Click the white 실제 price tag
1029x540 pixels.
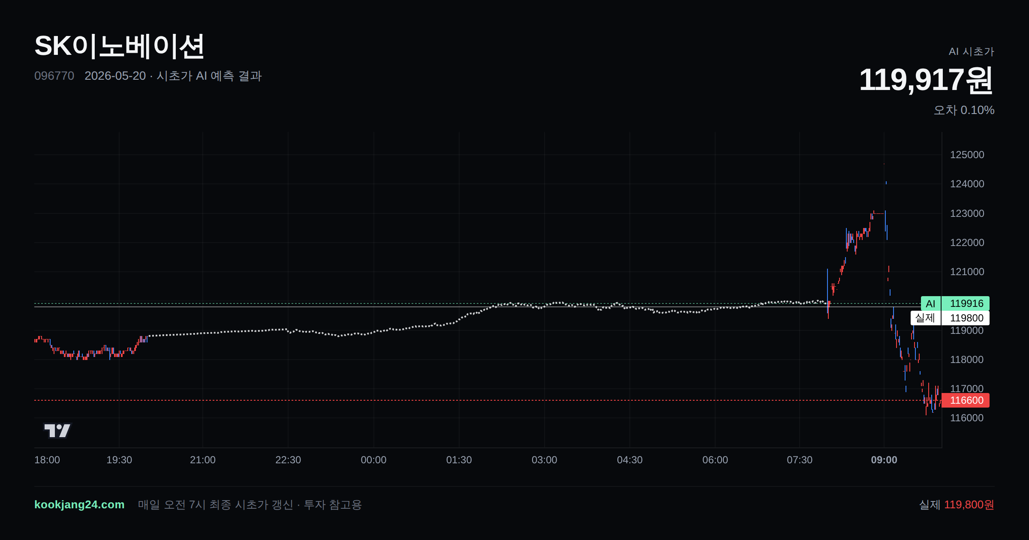925,318
